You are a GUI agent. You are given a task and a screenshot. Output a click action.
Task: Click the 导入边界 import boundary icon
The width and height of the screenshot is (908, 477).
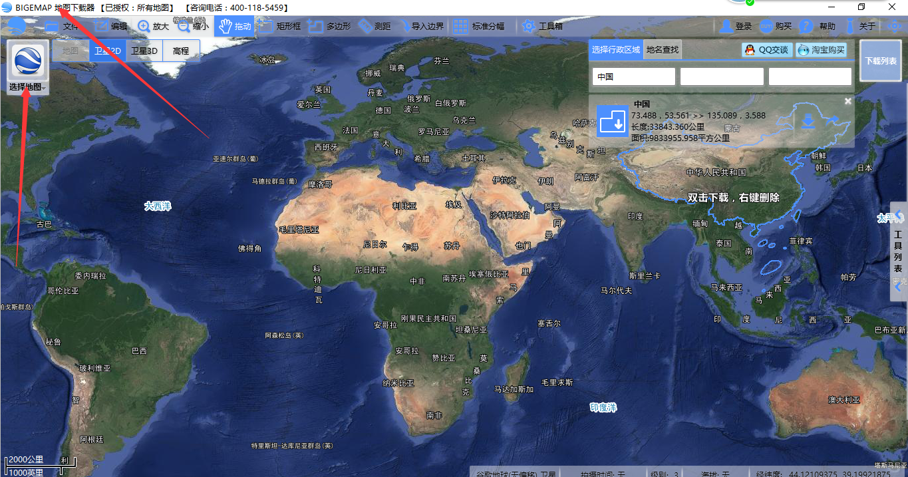tap(405, 27)
